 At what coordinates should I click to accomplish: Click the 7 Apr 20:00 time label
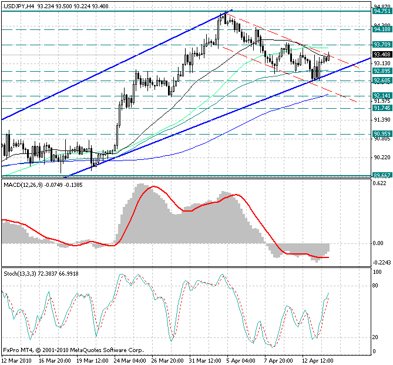278,361
